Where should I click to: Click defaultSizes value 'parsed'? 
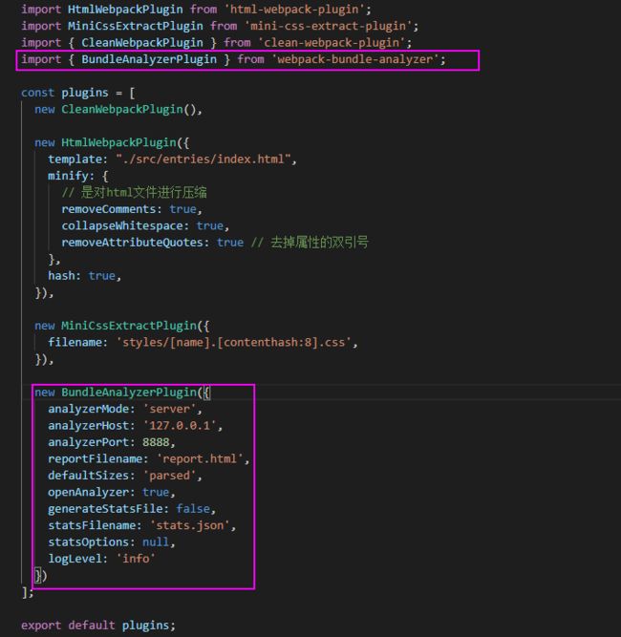tap(169, 476)
